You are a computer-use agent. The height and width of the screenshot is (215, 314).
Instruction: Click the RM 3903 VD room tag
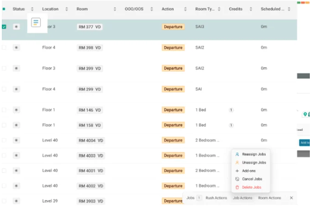pyautogui.click(x=91, y=201)
